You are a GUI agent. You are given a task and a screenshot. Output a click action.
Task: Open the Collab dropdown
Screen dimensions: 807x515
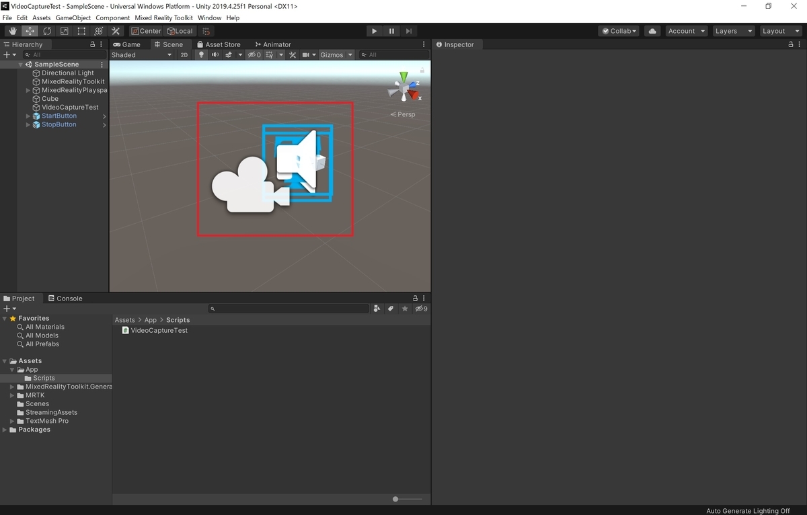click(619, 31)
